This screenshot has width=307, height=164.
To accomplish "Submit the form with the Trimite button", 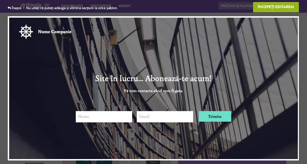I will click(215, 116).
